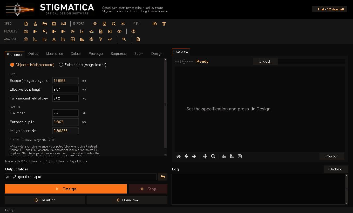This screenshot has height=213, width=353.
Task: Go forward to the next live view
Action: 194,156
